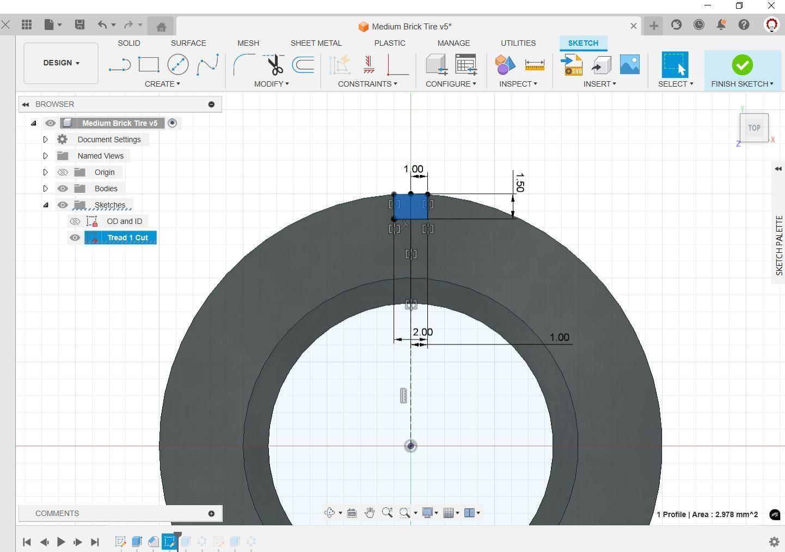Activate the Select tool icon
785x552 pixels.
pyautogui.click(x=675, y=65)
